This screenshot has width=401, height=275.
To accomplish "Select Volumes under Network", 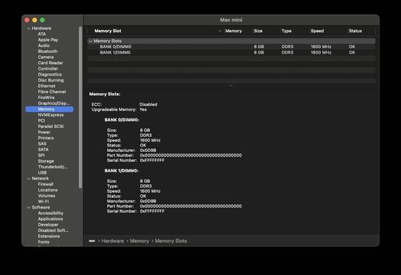I will [47, 196].
